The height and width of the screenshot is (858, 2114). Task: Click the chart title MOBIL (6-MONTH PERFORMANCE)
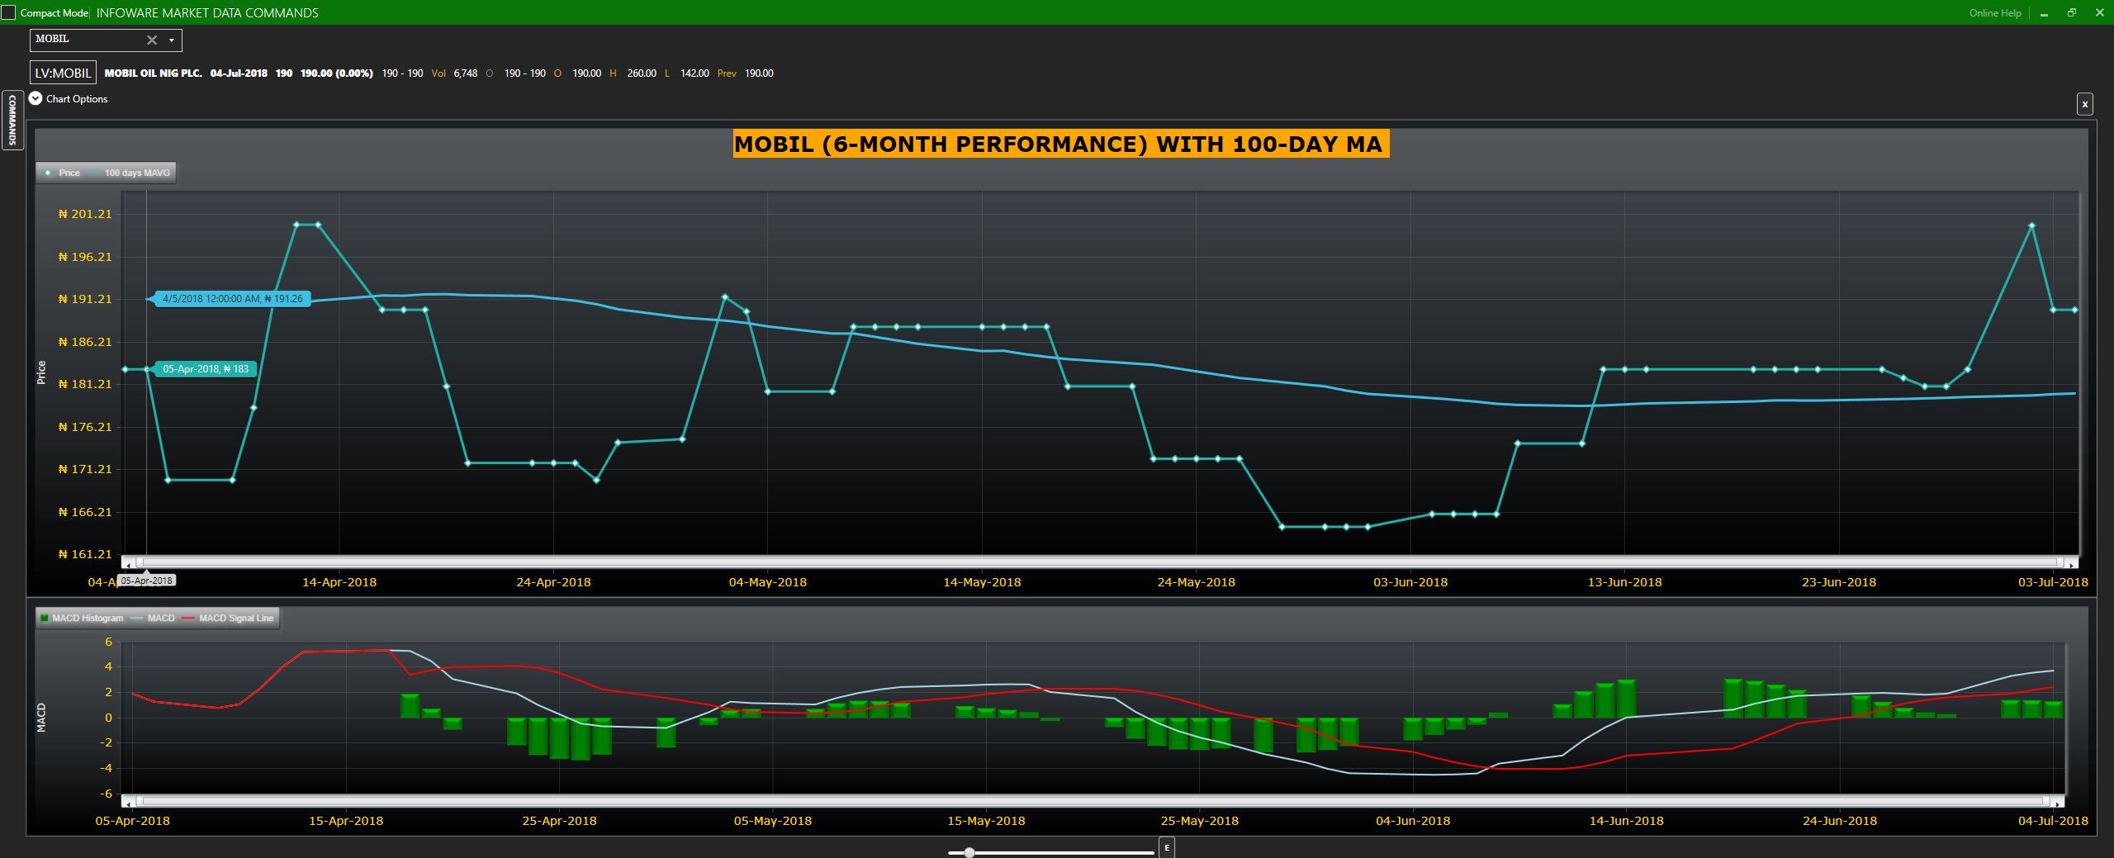click(1061, 144)
